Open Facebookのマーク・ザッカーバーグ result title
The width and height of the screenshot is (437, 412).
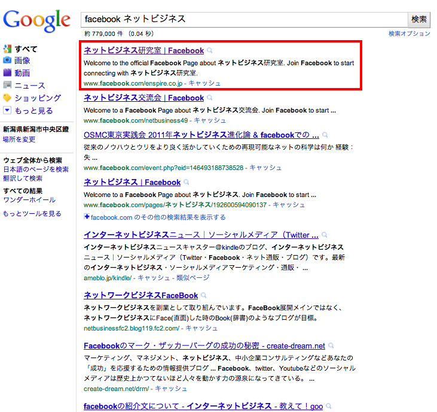coord(204,346)
